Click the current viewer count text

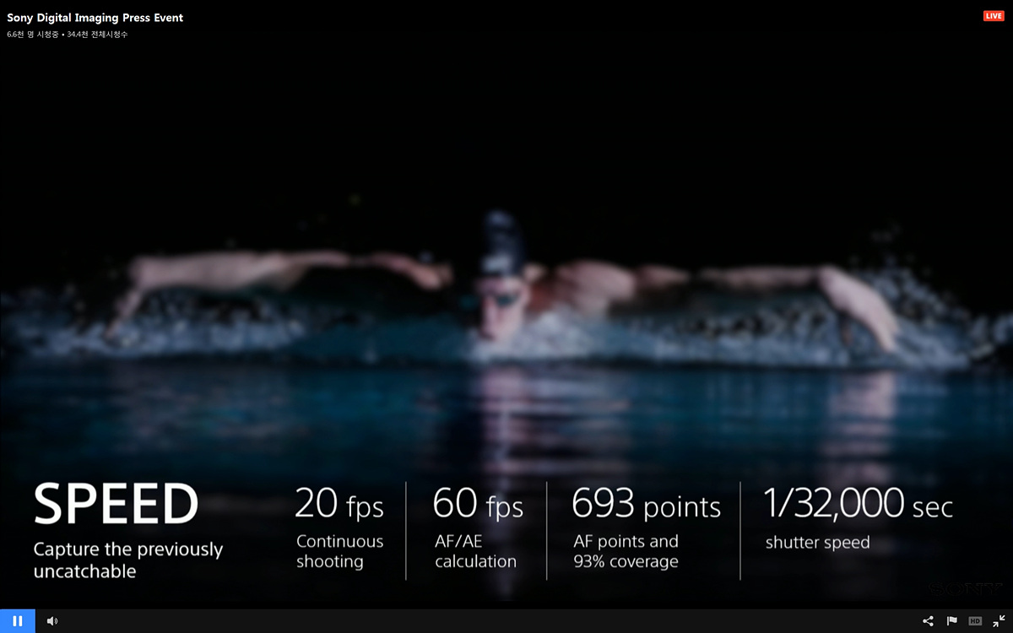pos(33,35)
